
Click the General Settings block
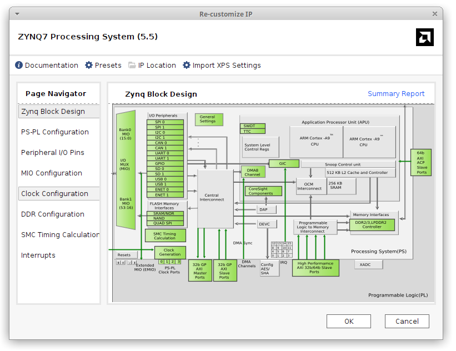(x=209, y=119)
